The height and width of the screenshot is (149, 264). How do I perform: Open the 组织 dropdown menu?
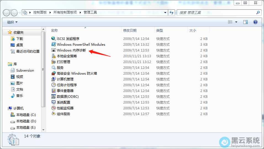coord(12,22)
